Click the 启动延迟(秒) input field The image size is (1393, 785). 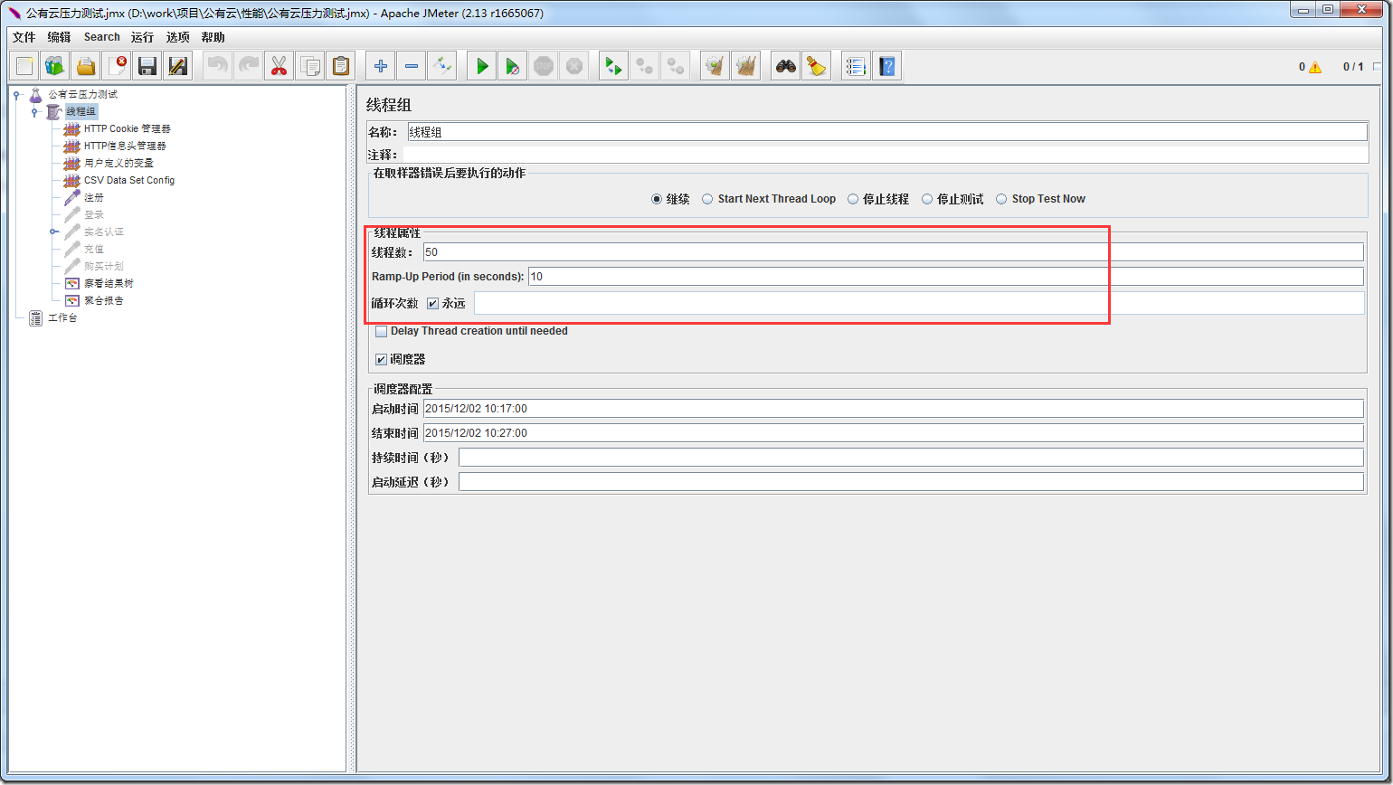click(x=911, y=482)
